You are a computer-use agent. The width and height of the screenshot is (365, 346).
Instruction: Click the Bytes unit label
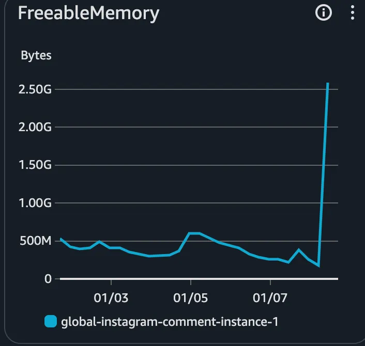(x=36, y=56)
